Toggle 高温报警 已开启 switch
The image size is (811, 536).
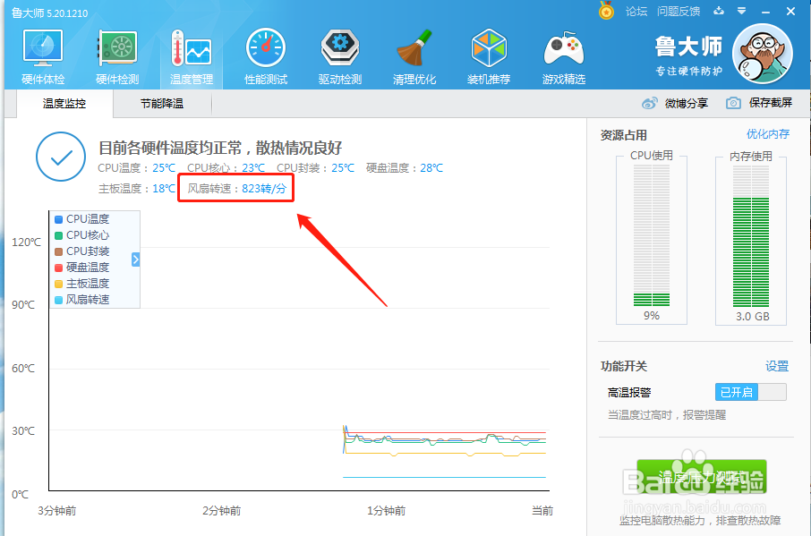750,392
